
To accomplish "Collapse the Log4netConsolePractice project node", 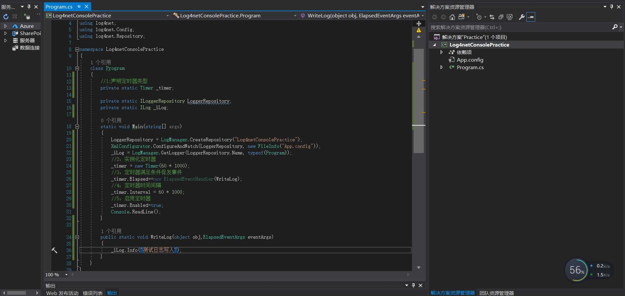I will click(435, 45).
